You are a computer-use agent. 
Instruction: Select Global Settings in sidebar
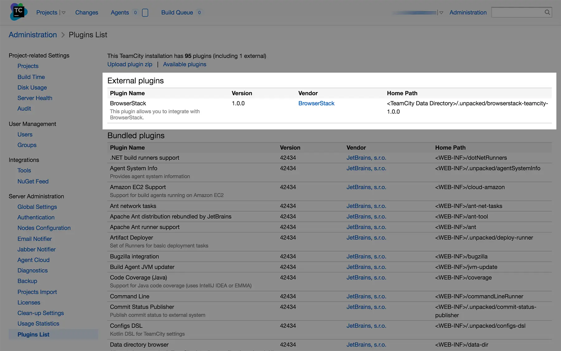(x=37, y=207)
